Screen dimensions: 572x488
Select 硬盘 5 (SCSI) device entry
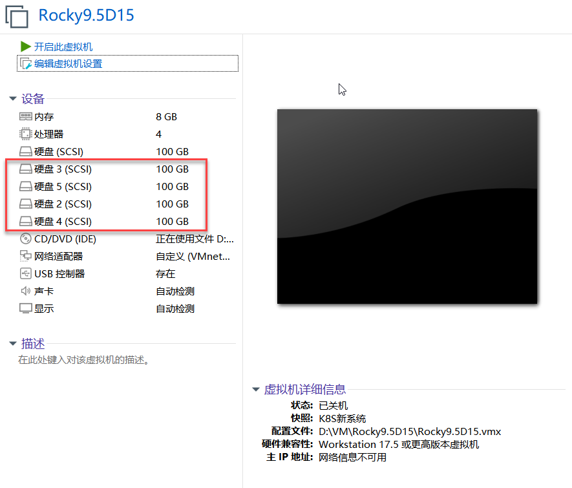(x=63, y=187)
